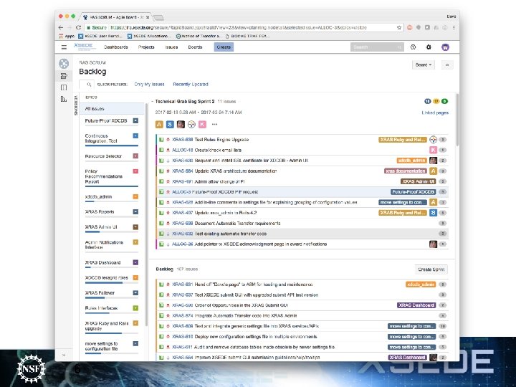Toggle the Recently Updated quick filter
Viewport: 516px width, 387px height.
click(191, 85)
